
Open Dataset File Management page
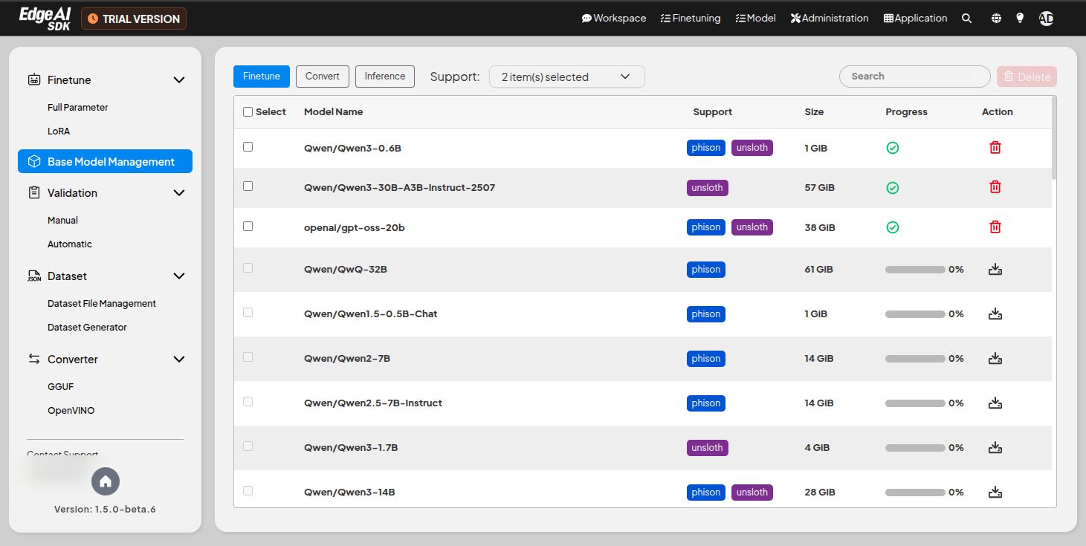tap(102, 303)
